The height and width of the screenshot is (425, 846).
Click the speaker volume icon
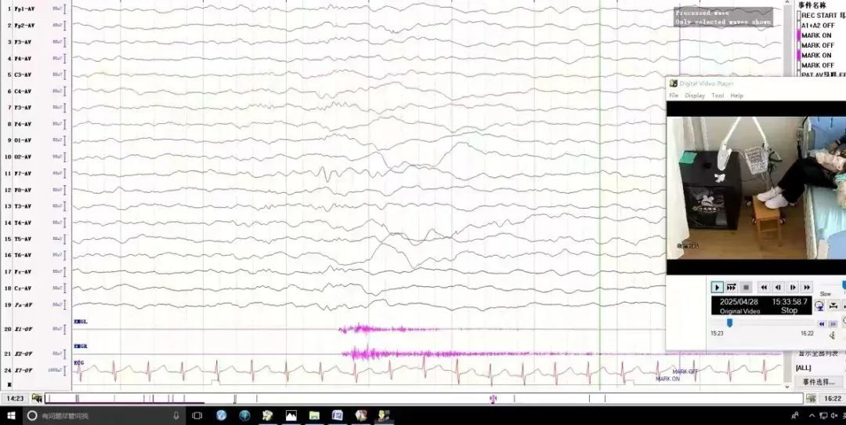coord(831,335)
